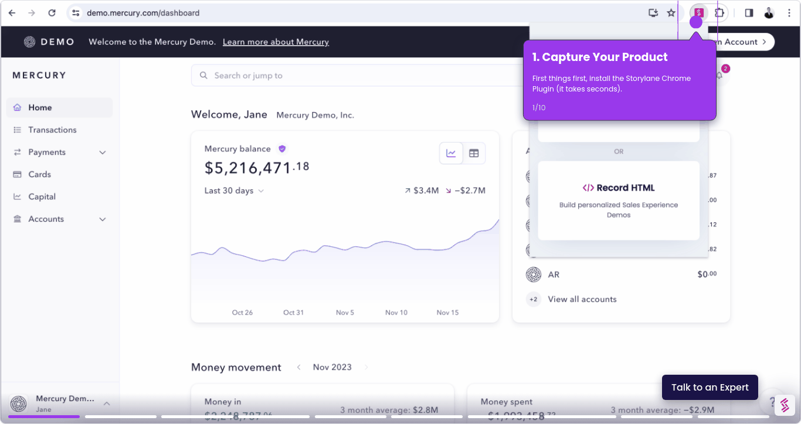The height and width of the screenshot is (424, 801).
Task: Expand the Payments sidebar submenu
Action: click(x=103, y=152)
